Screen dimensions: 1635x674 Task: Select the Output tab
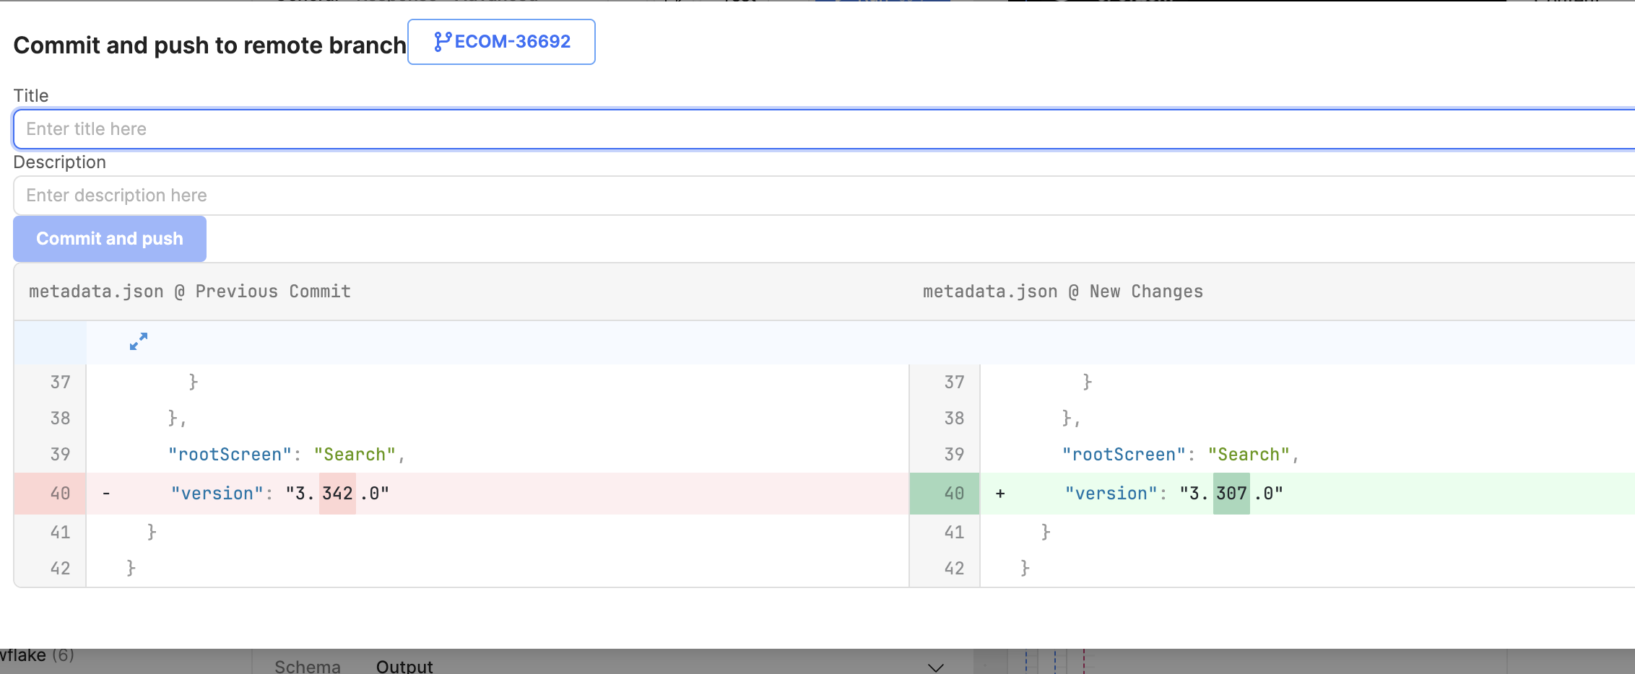tap(404, 666)
